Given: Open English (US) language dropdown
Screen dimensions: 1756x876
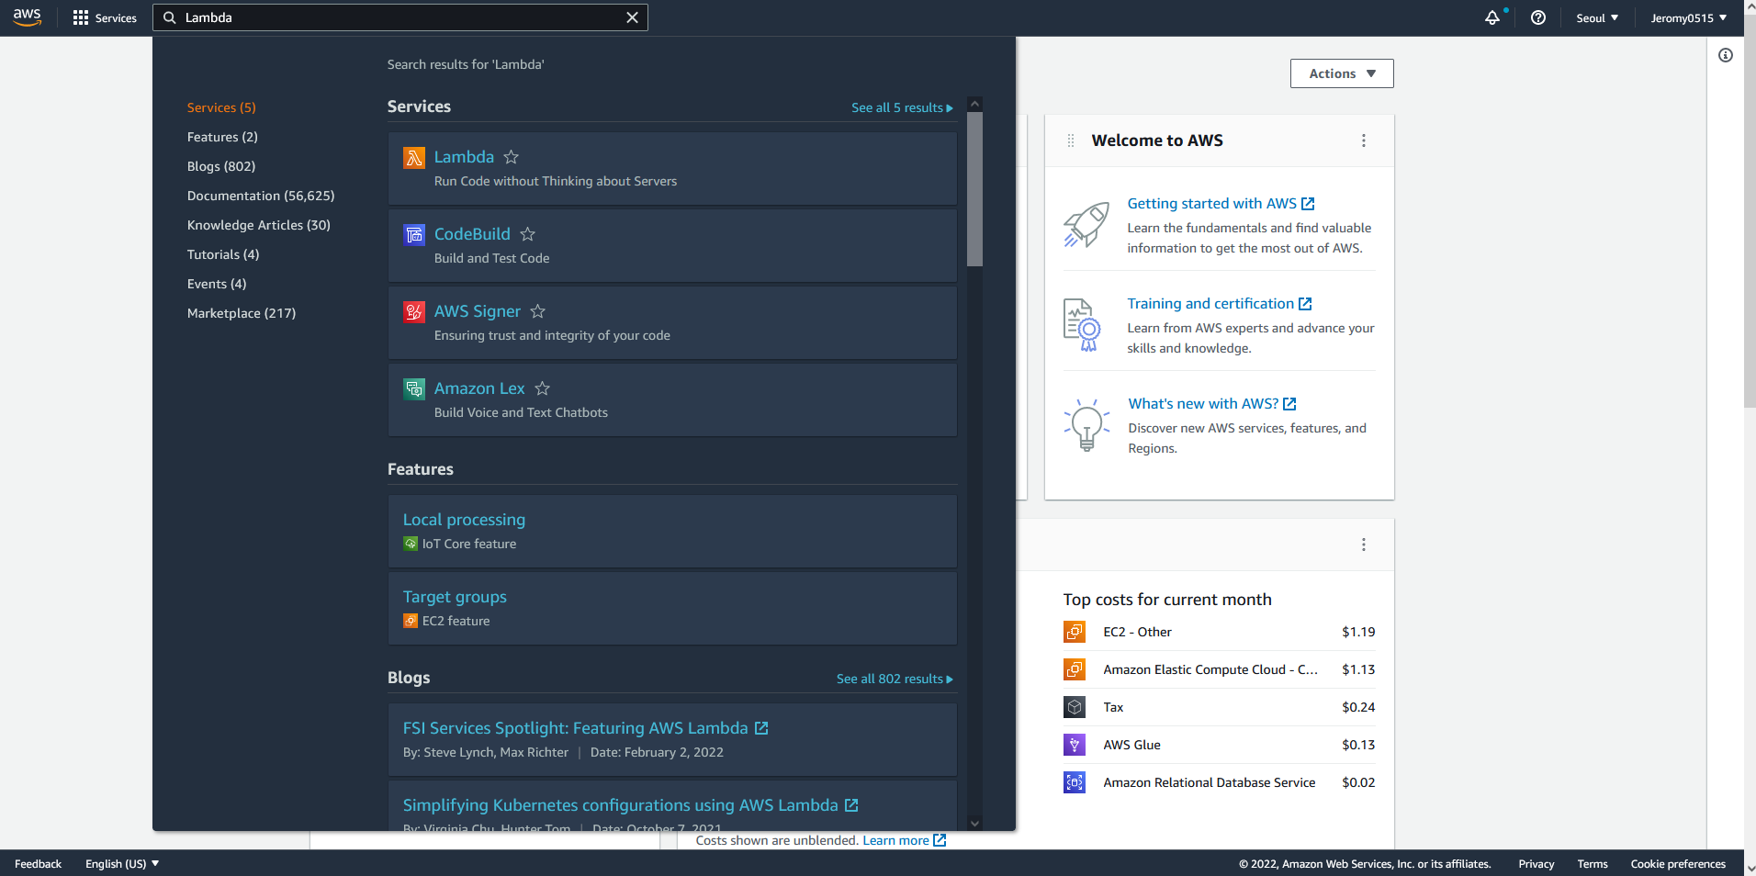Looking at the screenshot, I should point(122,864).
